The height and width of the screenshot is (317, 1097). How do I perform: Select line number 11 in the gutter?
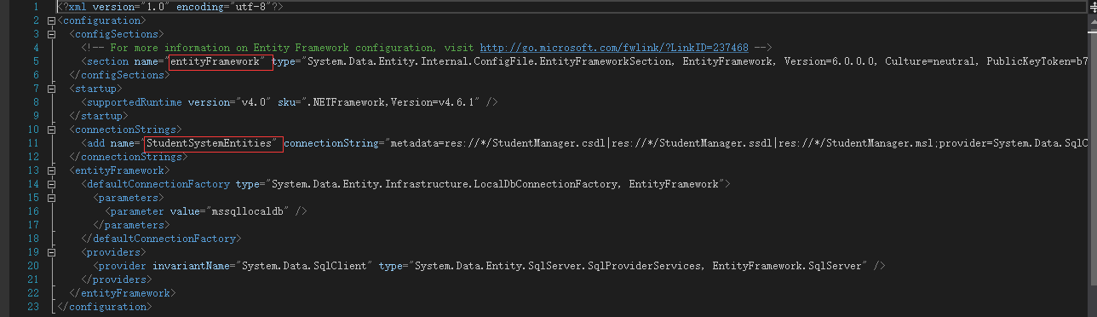click(34, 143)
